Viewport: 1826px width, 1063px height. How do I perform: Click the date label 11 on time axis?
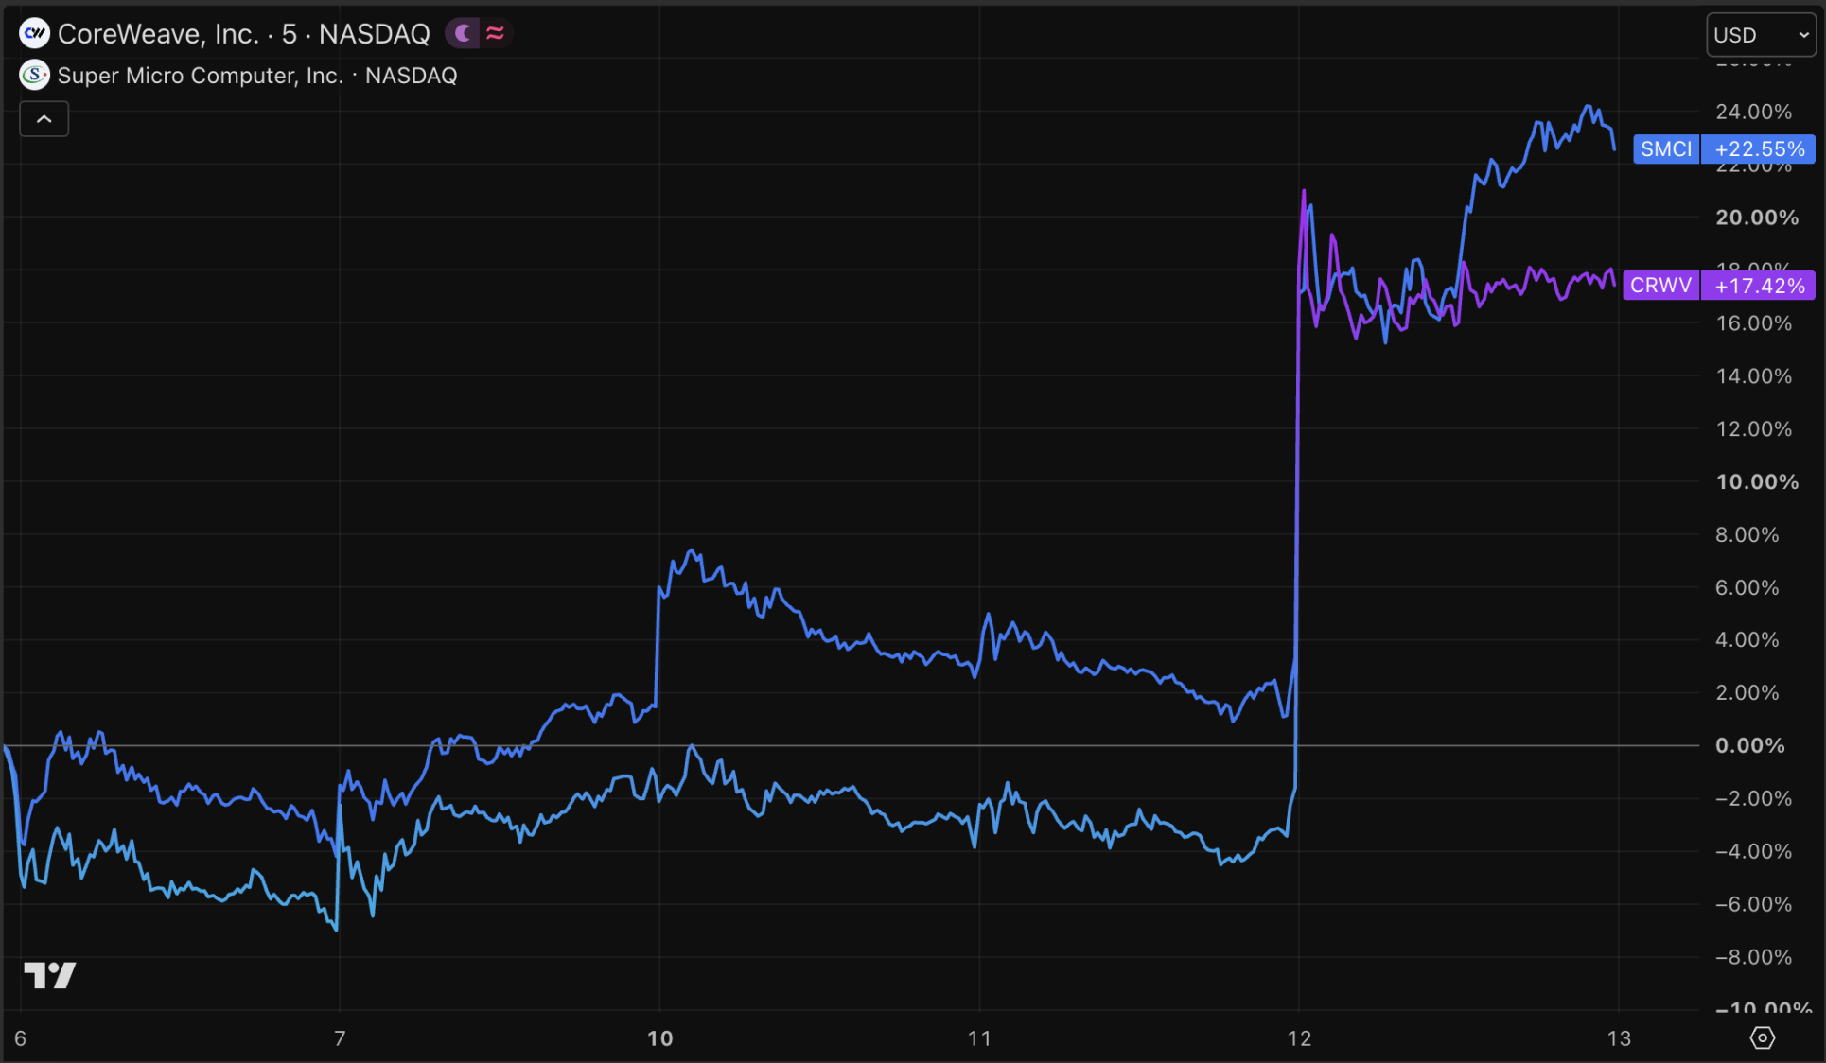tap(979, 1038)
